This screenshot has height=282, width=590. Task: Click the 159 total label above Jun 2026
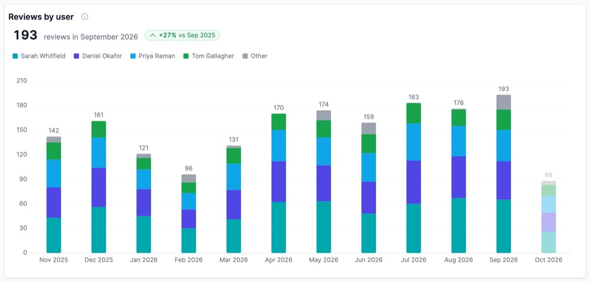coord(369,117)
